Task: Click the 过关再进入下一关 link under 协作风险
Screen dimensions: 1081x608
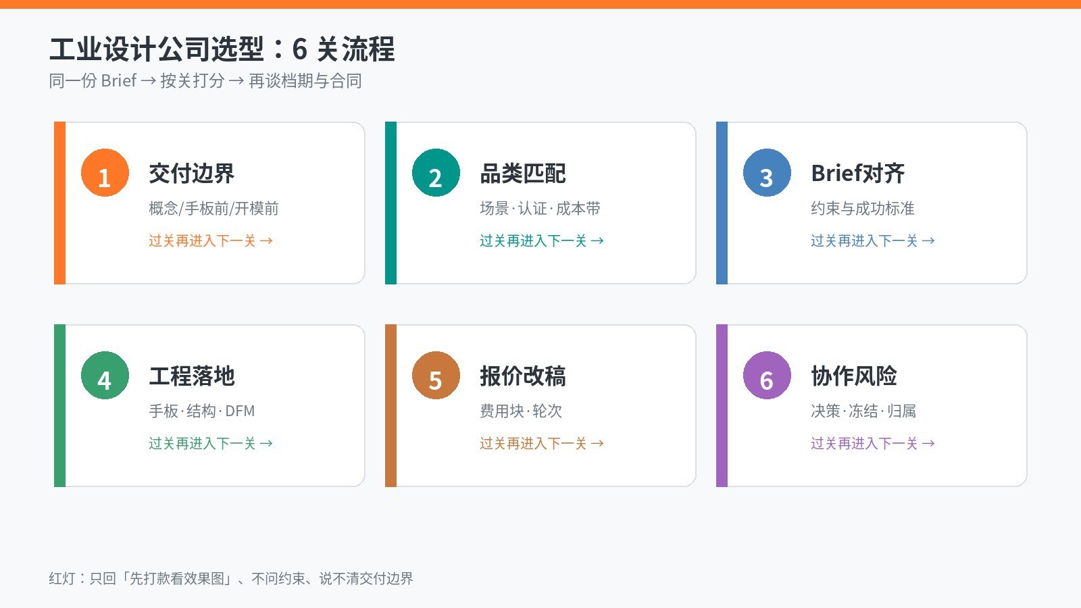Action: tap(873, 444)
